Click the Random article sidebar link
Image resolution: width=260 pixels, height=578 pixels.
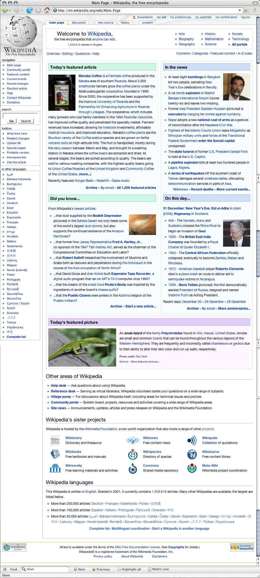click(17, 88)
